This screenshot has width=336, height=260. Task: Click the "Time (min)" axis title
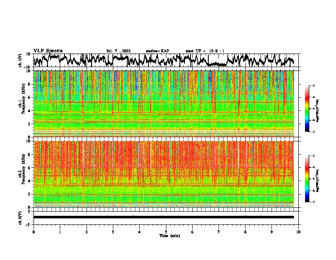pyautogui.click(x=170, y=236)
